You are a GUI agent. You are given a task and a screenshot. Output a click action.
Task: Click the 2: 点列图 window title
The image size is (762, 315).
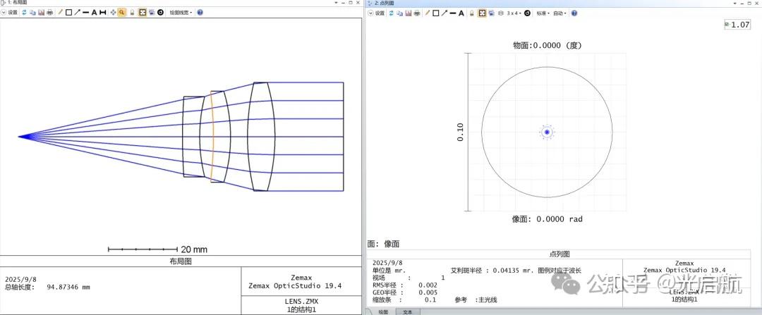coord(384,3)
